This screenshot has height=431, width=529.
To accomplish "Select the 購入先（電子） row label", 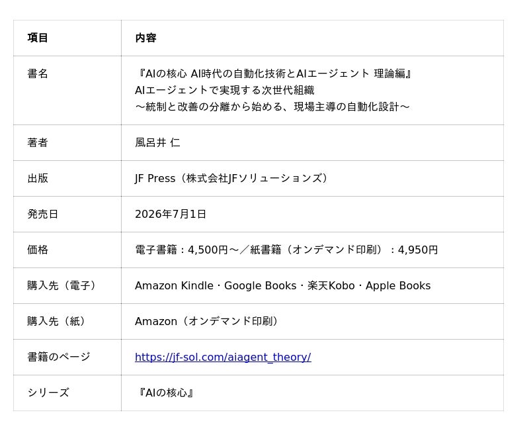I will (63, 286).
